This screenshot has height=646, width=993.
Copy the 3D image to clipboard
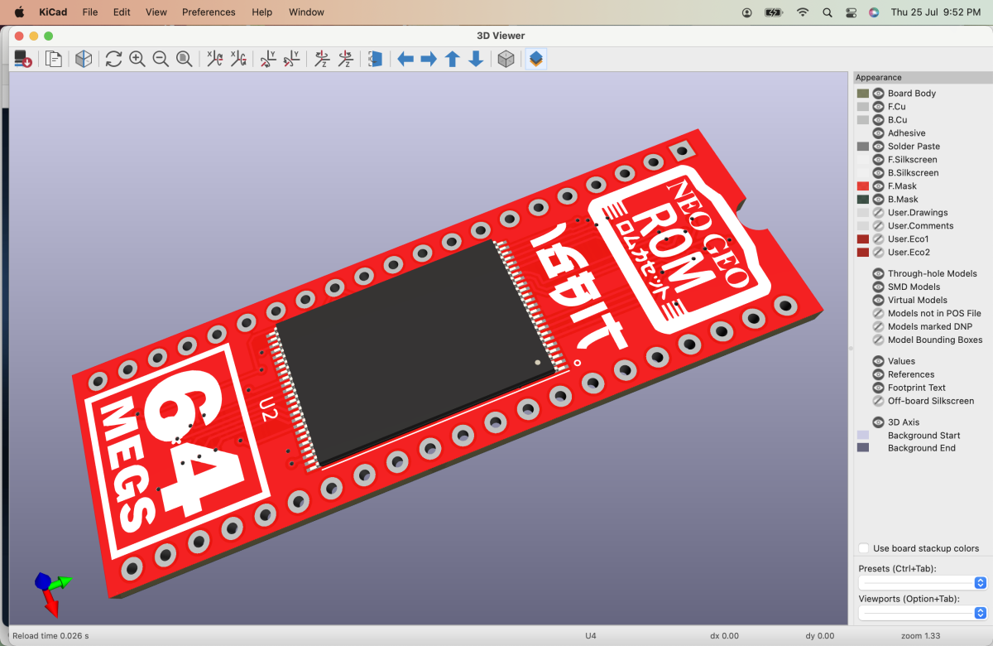coord(54,59)
